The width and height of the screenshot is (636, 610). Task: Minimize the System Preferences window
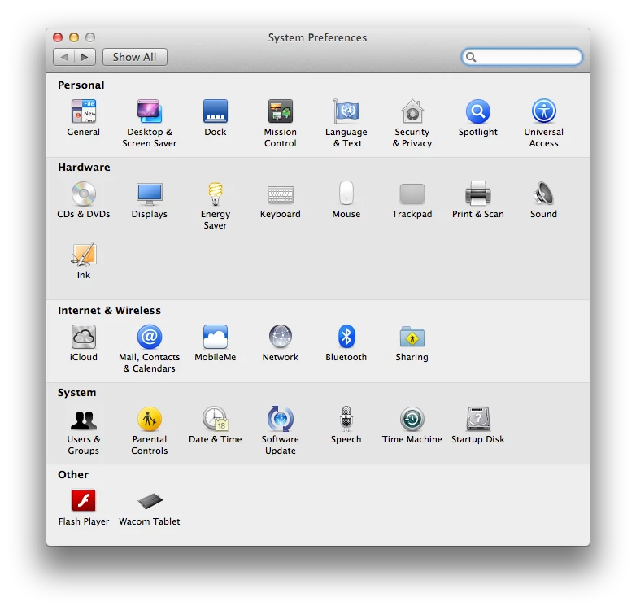point(74,37)
